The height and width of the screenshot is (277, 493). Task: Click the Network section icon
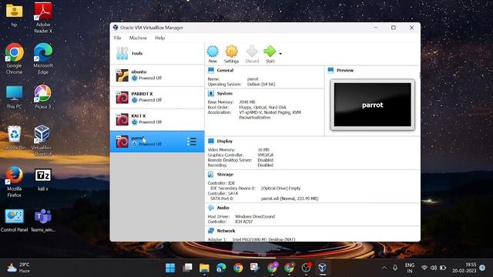point(211,231)
